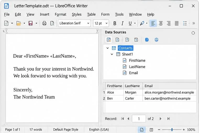Open the View menu

(x=30, y=14)
